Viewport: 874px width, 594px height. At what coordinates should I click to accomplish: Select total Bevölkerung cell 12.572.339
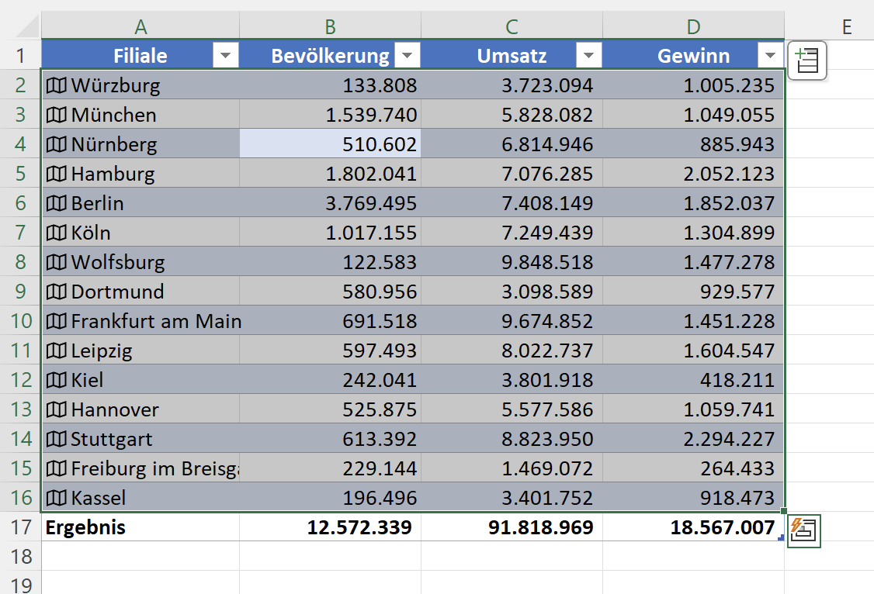330,527
